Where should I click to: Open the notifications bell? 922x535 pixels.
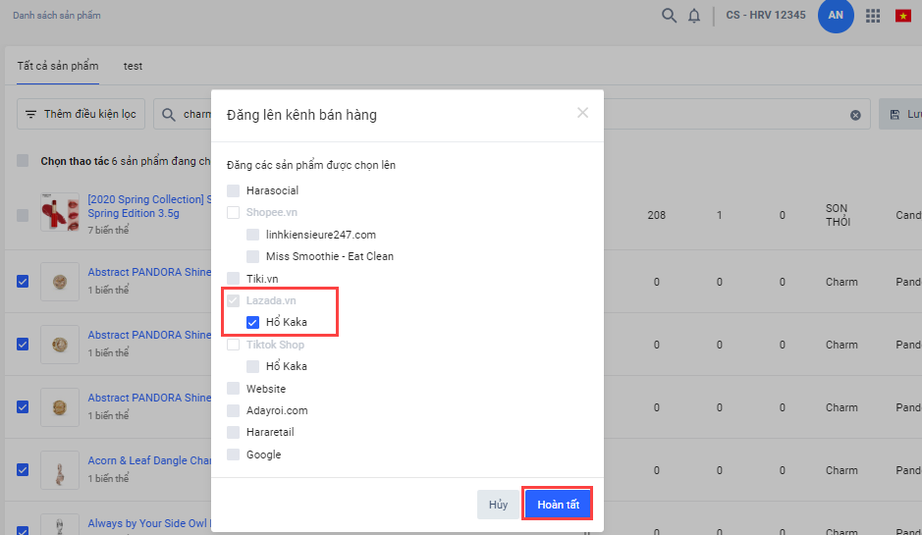694,16
